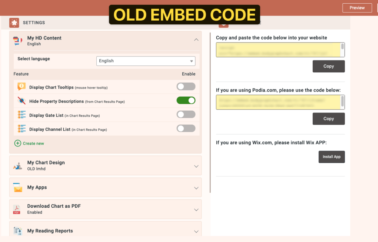
Task: Expand the My Reading Reports section
Action: (x=196, y=231)
